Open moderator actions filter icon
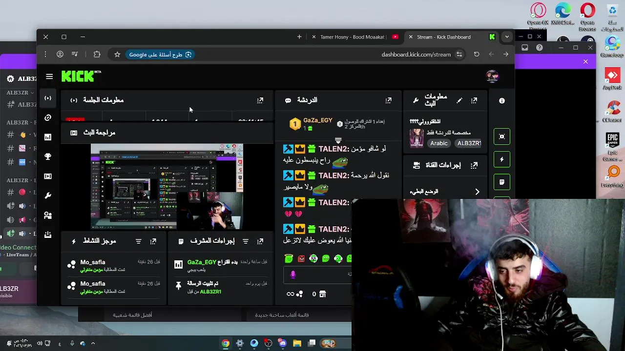The height and width of the screenshot is (351, 625). coord(246,241)
